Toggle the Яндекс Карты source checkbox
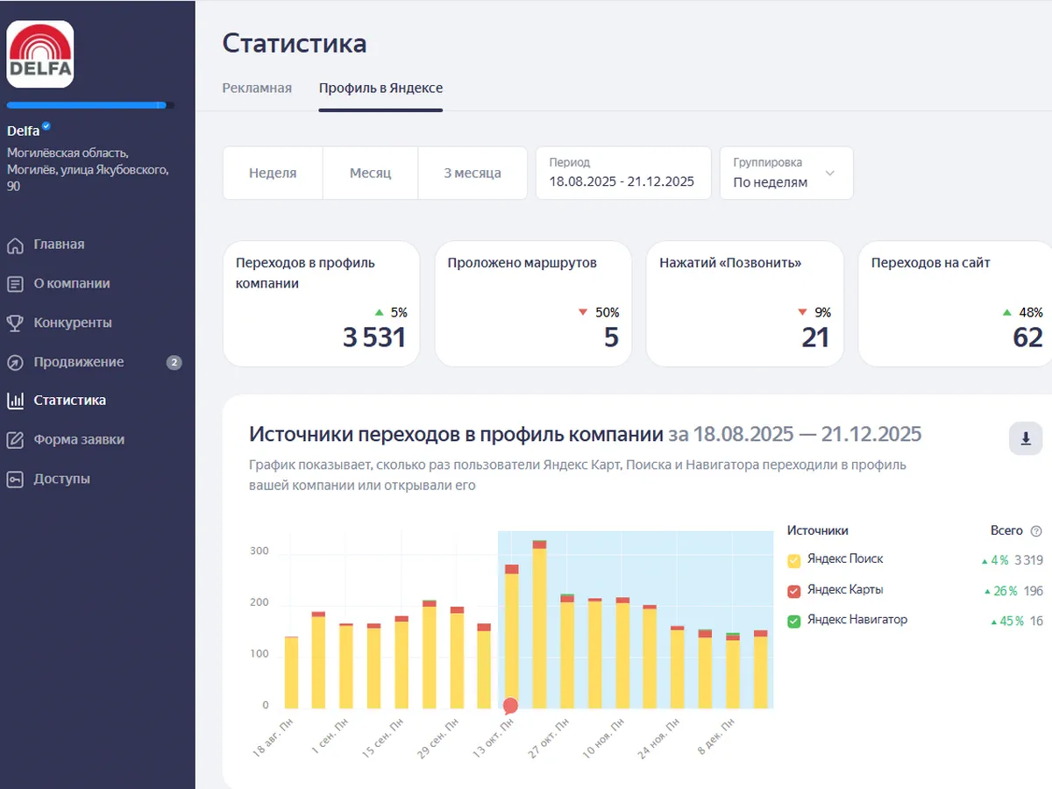This screenshot has width=1052, height=789. pos(794,591)
